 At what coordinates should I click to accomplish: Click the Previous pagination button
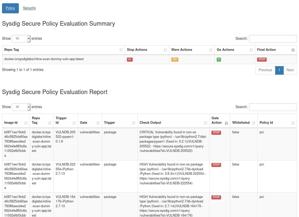click(265, 70)
